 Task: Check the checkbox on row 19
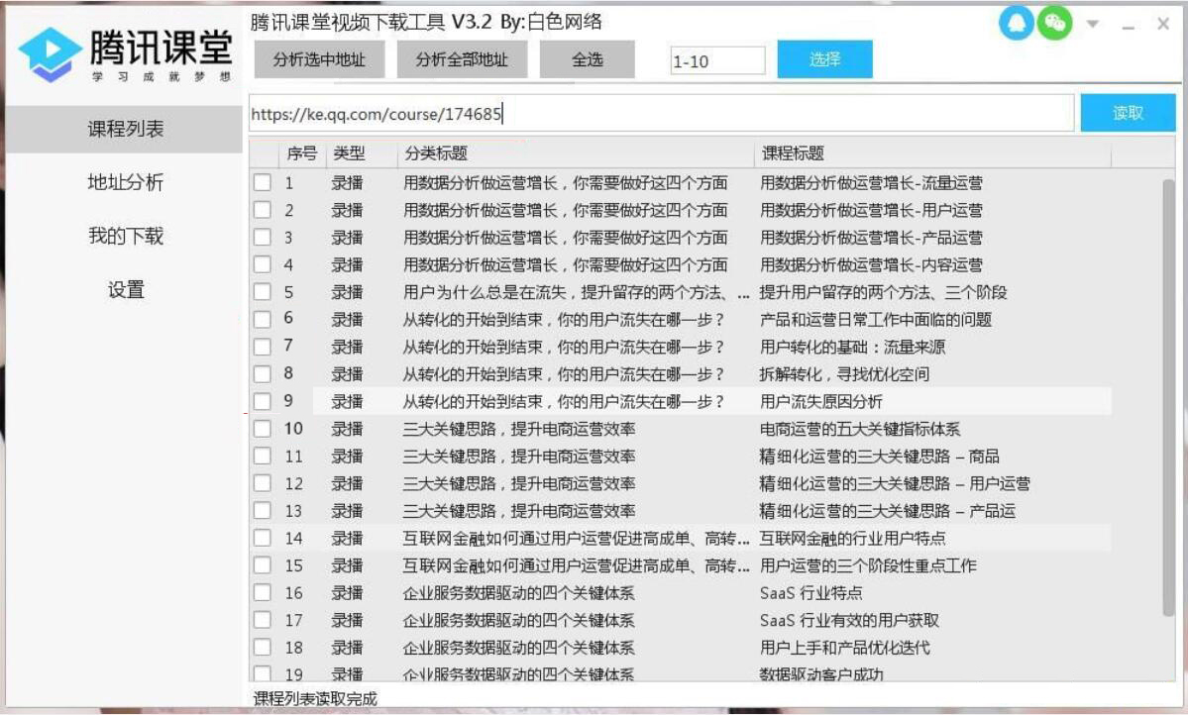263,674
